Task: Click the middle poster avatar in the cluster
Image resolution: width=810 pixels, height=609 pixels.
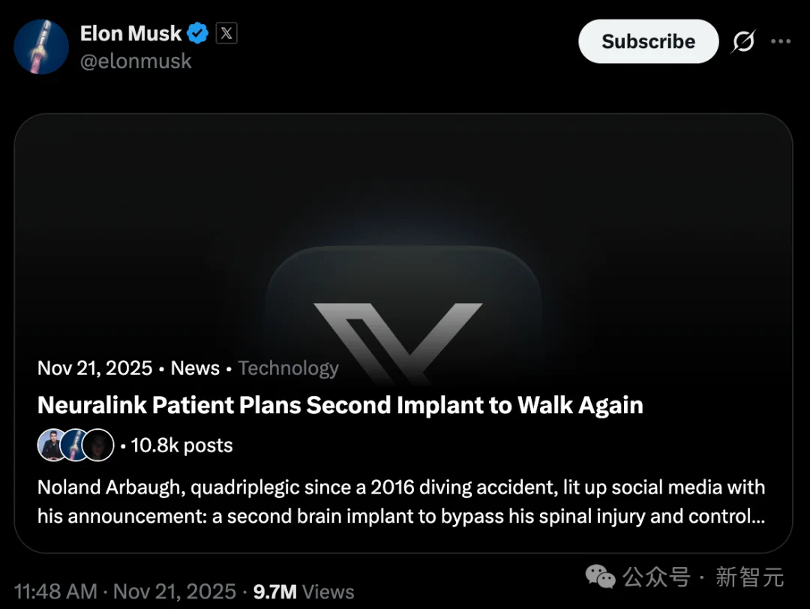Action: point(75,445)
